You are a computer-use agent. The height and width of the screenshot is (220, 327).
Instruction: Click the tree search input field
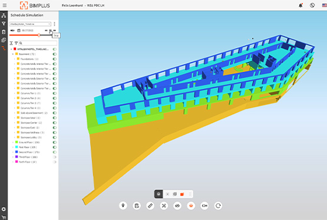pos(38,43)
